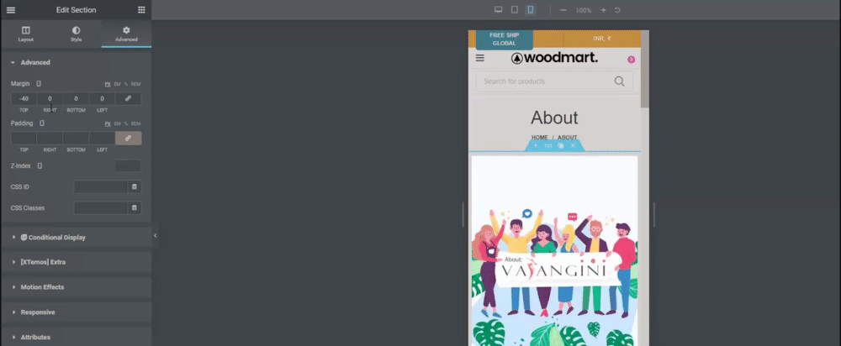Click the CSS Classes text field
Image resolution: width=841 pixels, height=346 pixels.
[x=101, y=207]
